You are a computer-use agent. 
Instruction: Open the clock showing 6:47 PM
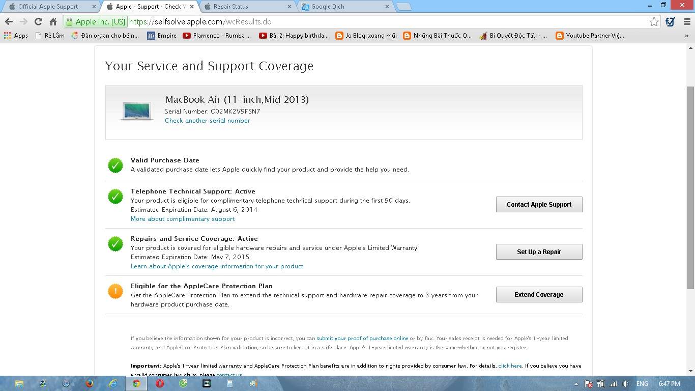tap(669, 384)
